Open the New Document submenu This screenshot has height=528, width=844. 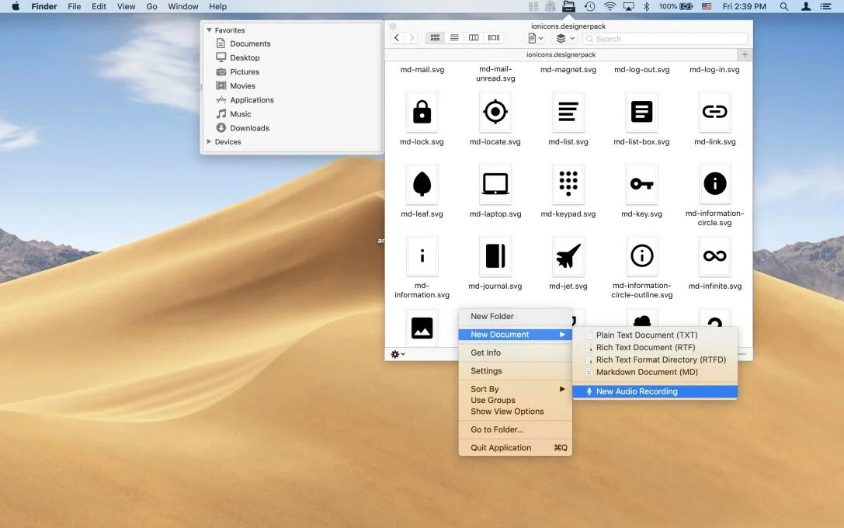tap(515, 335)
